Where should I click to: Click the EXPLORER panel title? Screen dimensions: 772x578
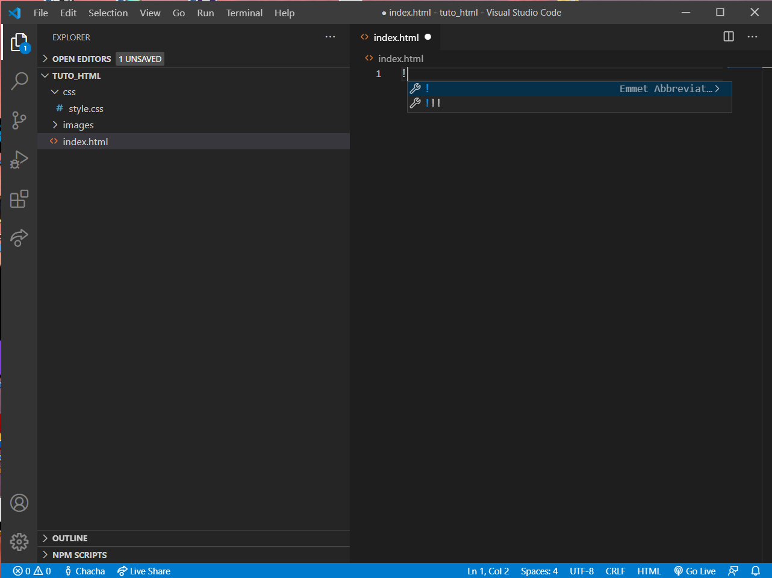tap(71, 37)
